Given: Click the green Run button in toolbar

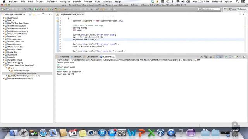Looking at the screenshot, I should point(35,9).
